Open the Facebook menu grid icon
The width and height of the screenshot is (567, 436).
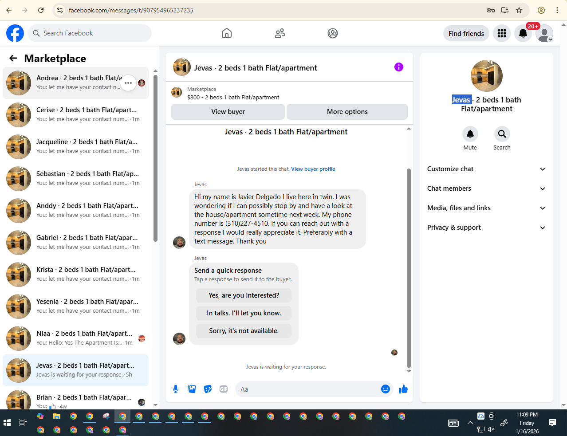point(502,33)
